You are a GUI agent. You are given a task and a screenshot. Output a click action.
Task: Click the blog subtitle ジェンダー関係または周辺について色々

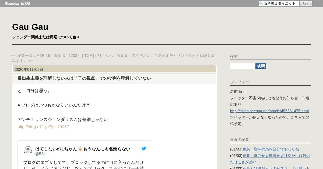[46, 37]
